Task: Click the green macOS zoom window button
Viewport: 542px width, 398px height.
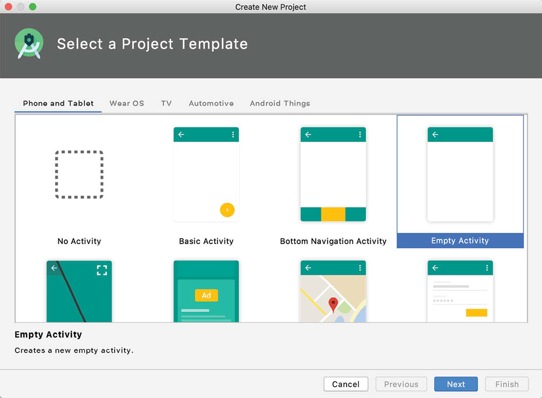Action: pyautogui.click(x=33, y=7)
